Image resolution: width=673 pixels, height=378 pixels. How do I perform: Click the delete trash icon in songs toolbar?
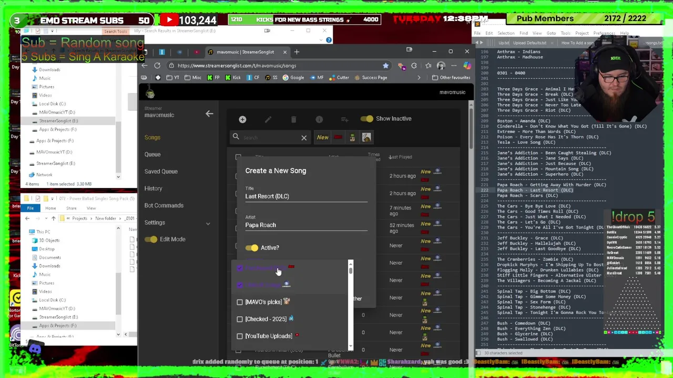point(293,119)
